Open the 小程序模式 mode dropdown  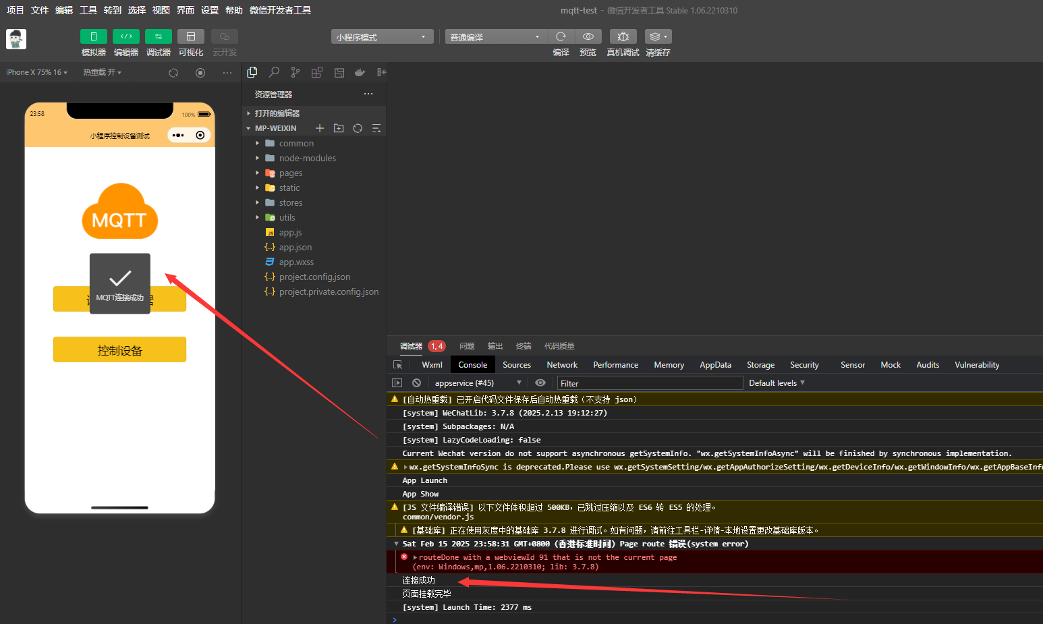[382, 37]
